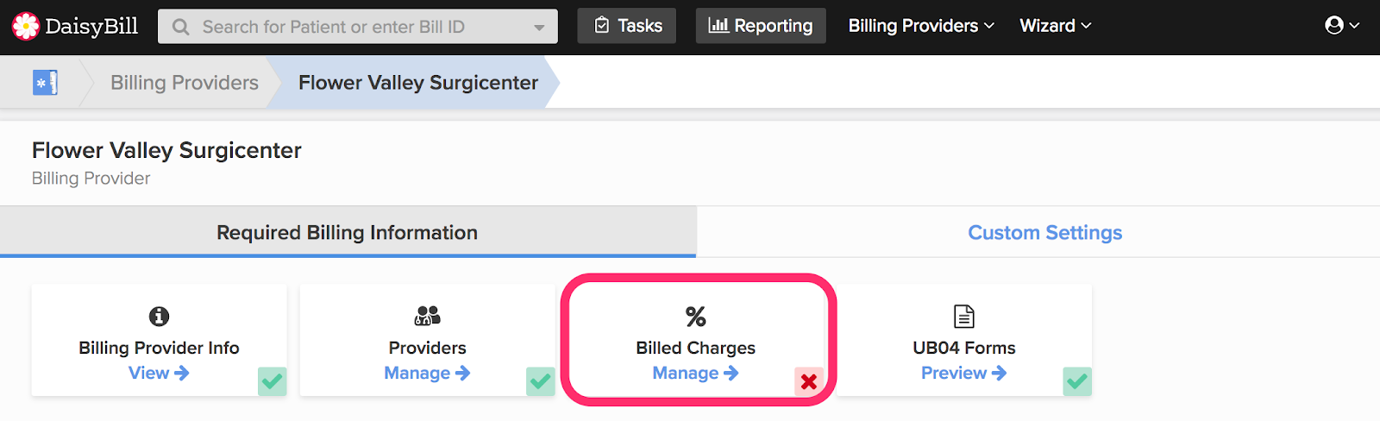The height and width of the screenshot is (421, 1380).
Task: Click the document icon above UB04 Forms
Action: [x=963, y=317]
